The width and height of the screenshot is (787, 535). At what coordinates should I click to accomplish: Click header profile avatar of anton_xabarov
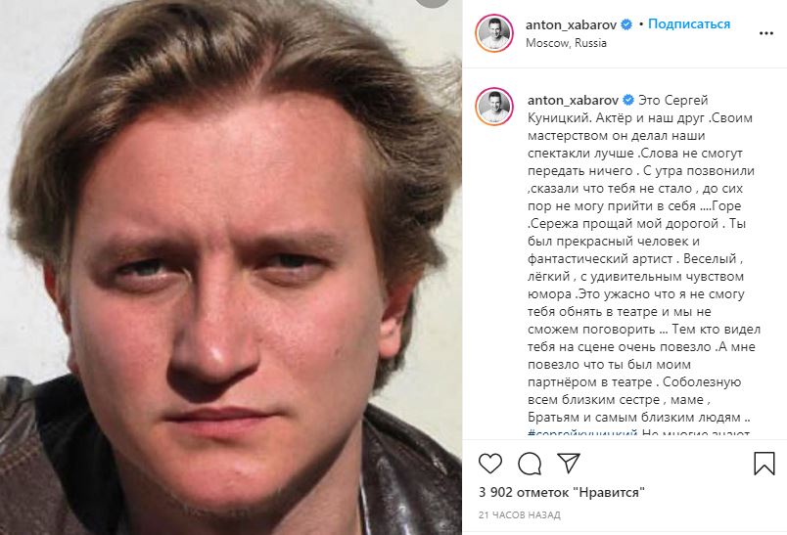pos(494,33)
